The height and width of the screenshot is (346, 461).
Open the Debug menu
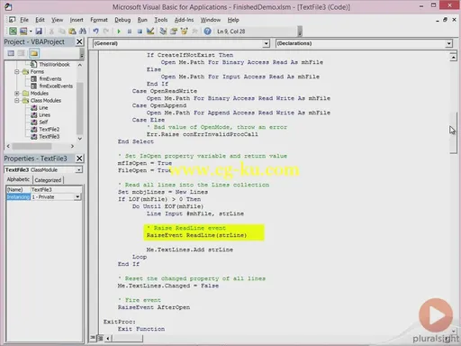(122, 20)
